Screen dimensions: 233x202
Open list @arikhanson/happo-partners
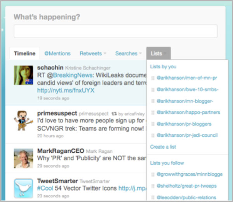point(188,112)
